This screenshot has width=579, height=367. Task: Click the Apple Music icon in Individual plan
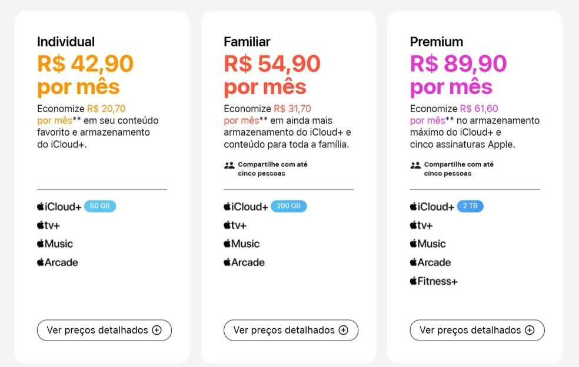(x=40, y=244)
